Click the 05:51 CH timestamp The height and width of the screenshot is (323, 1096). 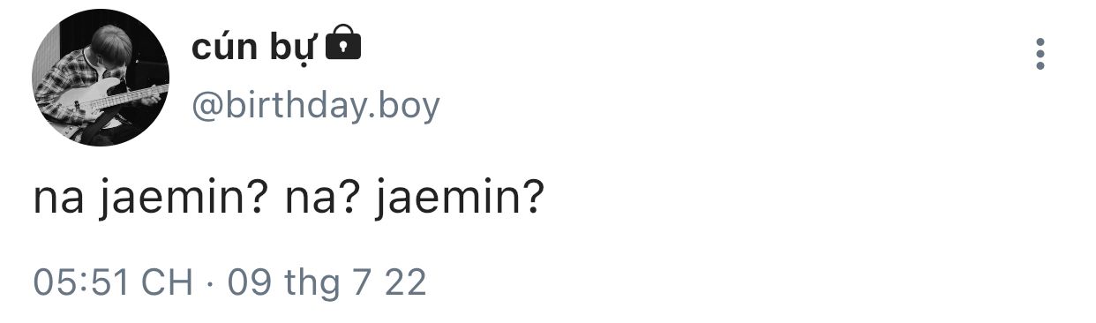(x=113, y=282)
